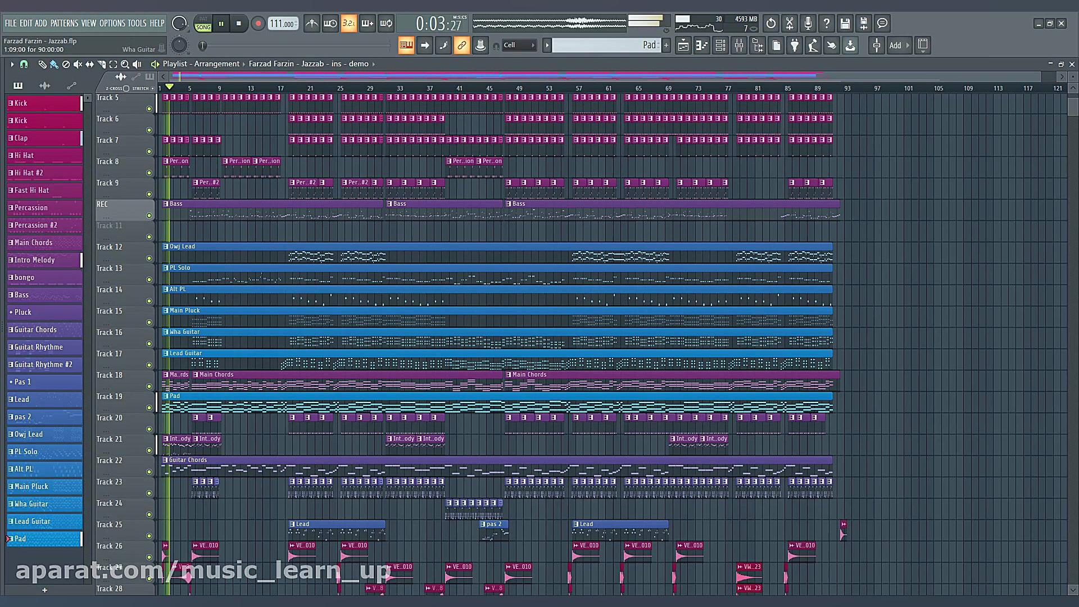Screen dimensions: 1079x607
Task: Open the snap dropdown set to Cell
Action: [519, 46]
